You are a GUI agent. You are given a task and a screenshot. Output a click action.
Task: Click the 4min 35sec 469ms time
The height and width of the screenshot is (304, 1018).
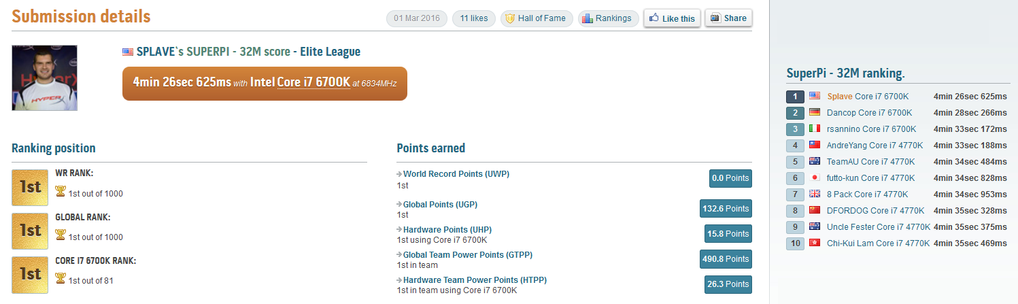(x=970, y=243)
